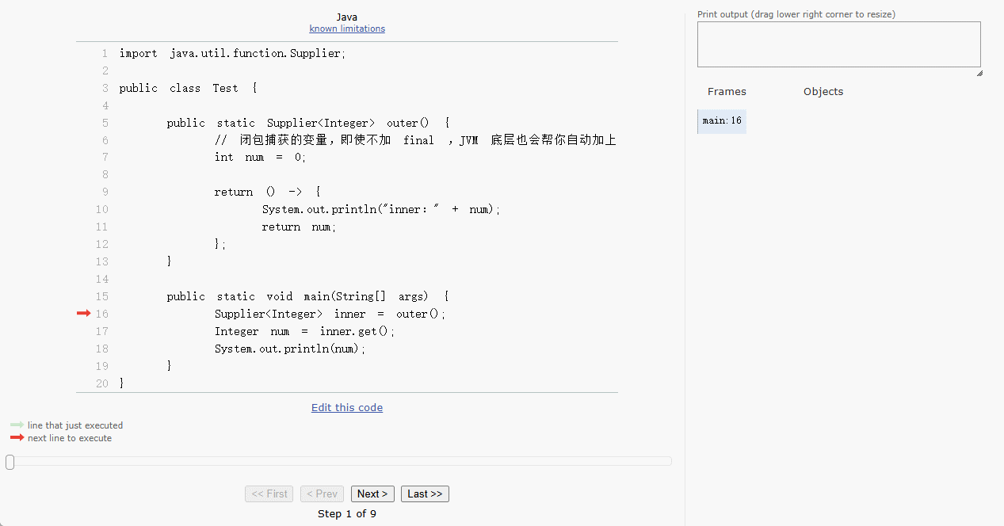Click the Frames column header
Viewport: 1004px width, 526px height.
[727, 92]
